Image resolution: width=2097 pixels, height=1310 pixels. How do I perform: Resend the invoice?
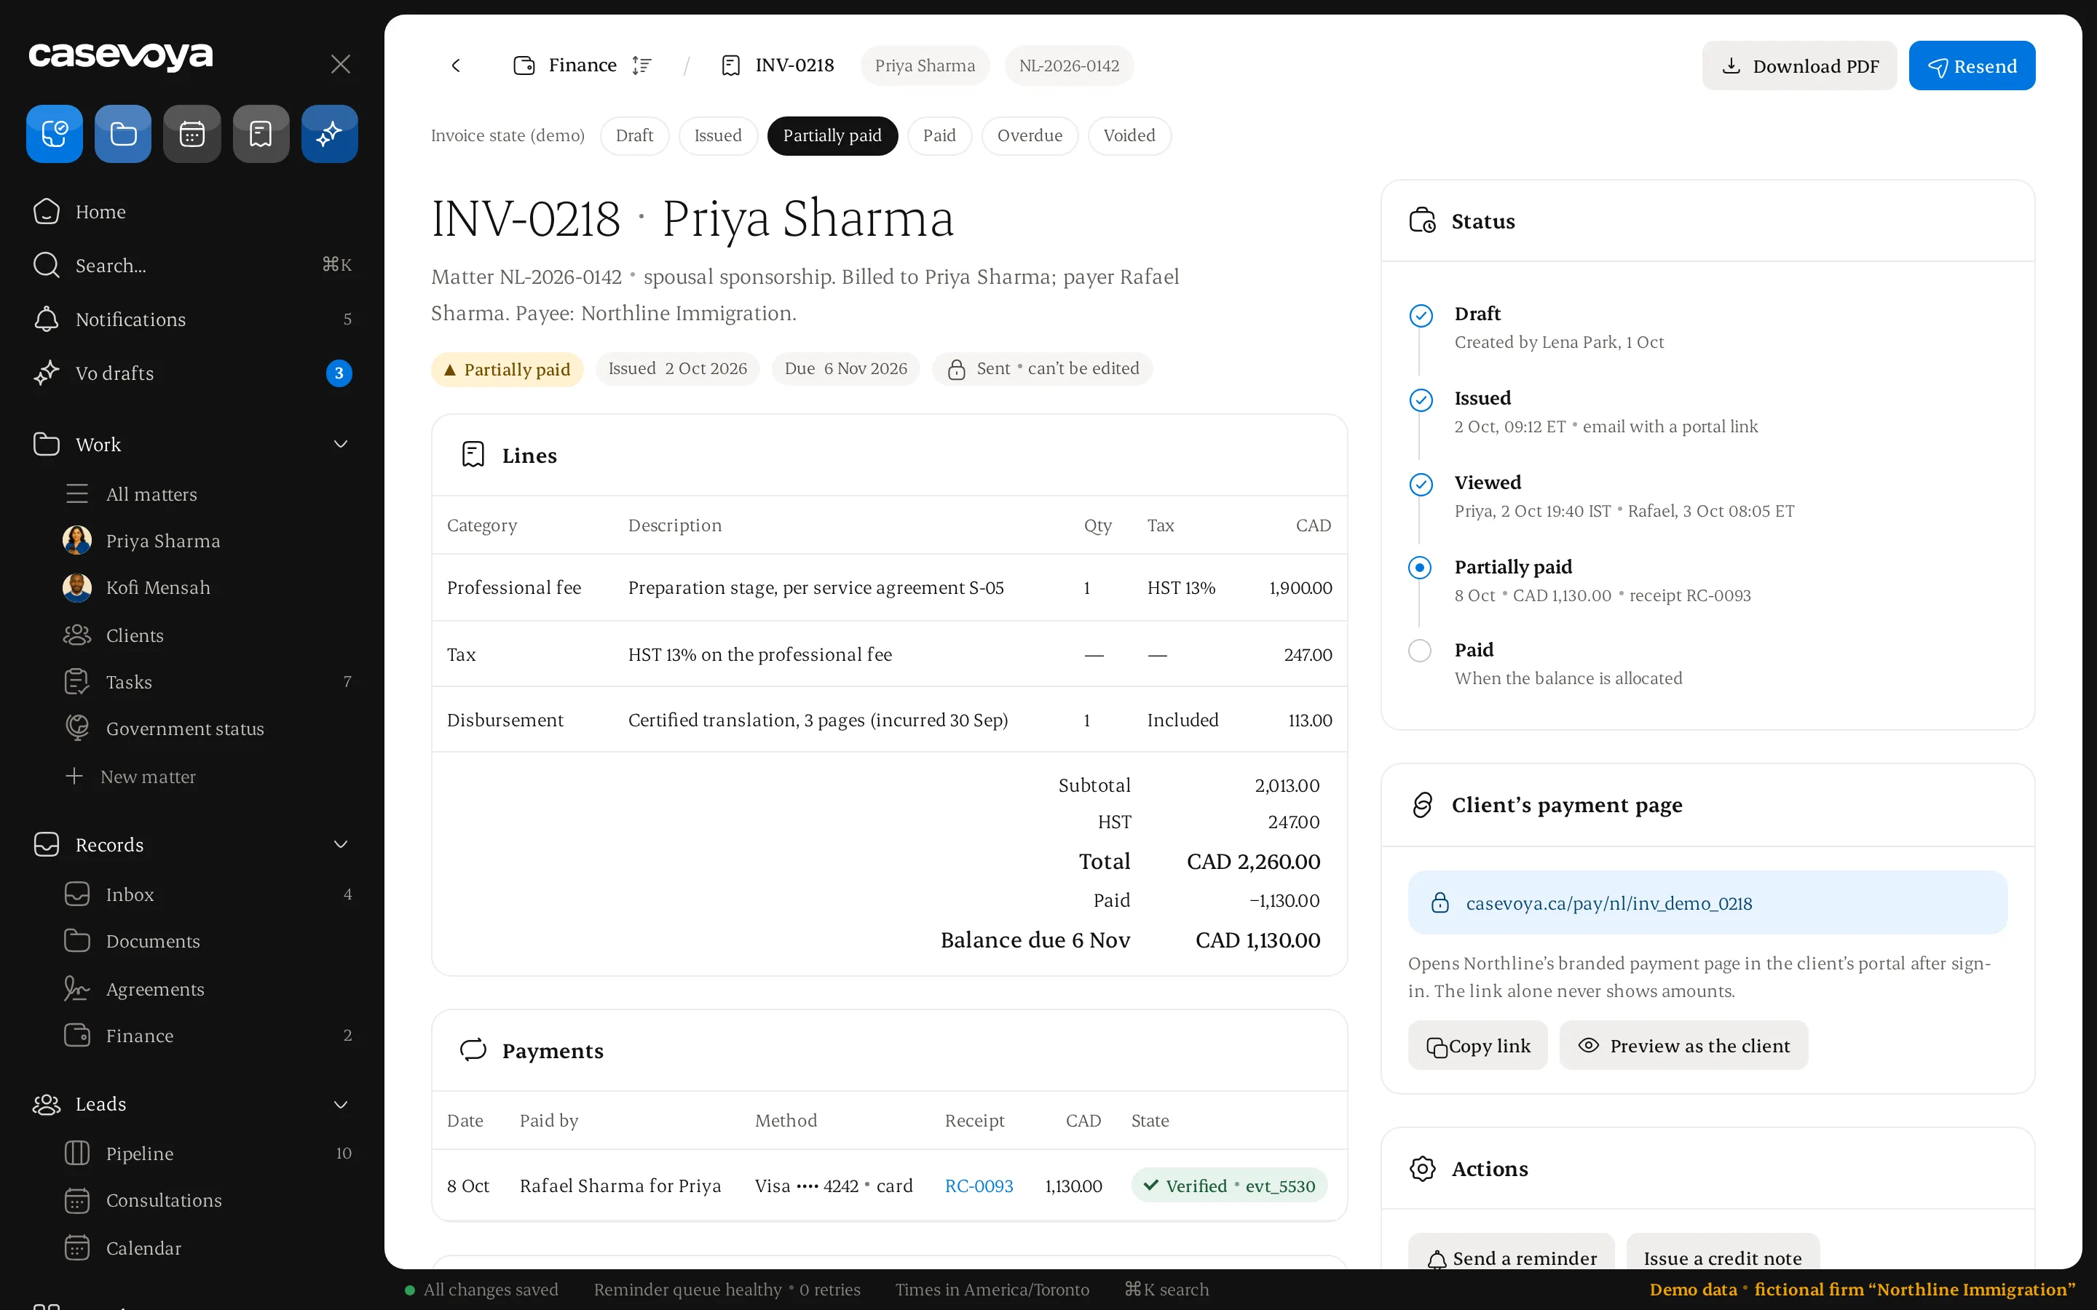click(1971, 65)
